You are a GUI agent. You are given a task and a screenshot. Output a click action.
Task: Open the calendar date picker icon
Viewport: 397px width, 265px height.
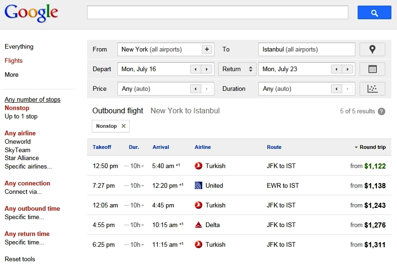tap(372, 69)
